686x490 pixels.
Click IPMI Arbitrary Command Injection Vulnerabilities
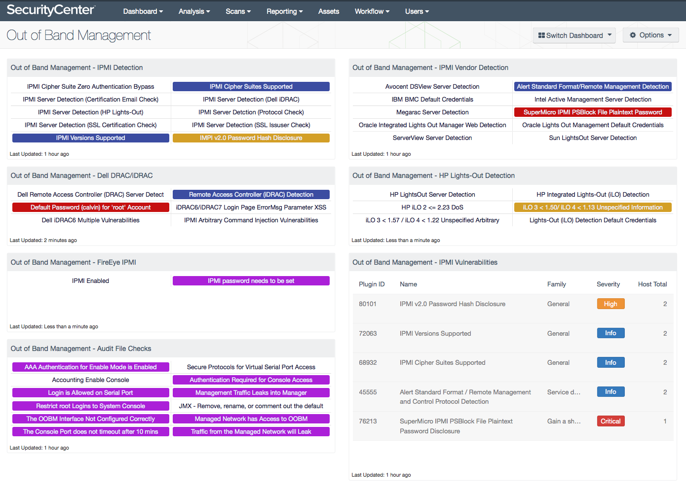coord(251,220)
